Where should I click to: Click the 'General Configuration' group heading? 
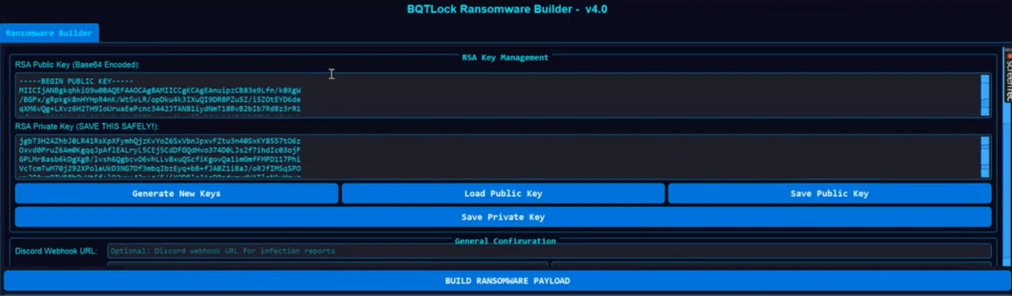(505, 241)
